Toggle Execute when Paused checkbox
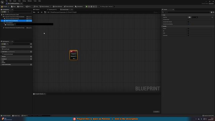Screen dimensions: 215x121 (x=188, y=22)
